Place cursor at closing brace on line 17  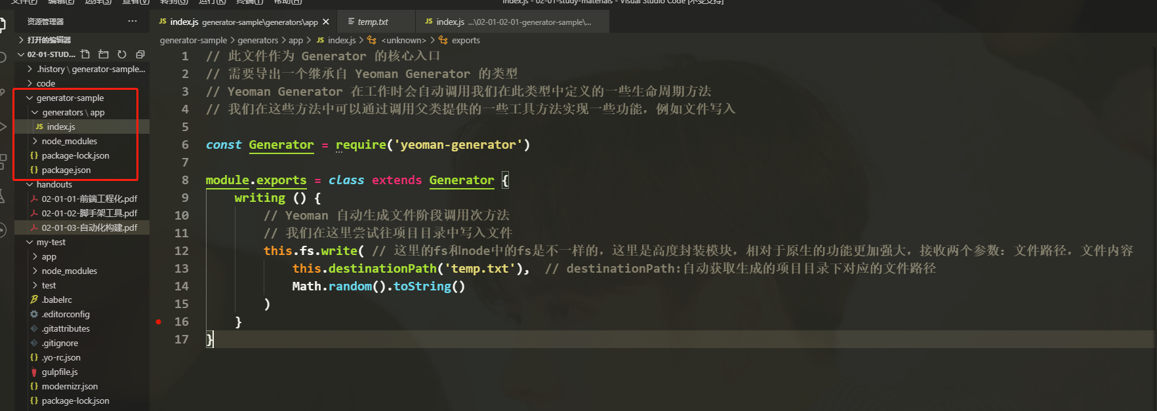coord(209,340)
